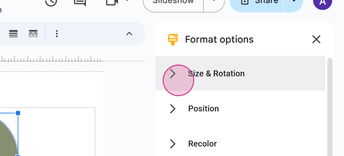Click the video call camera icon
The height and width of the screenshot is (156, 344).
(112, 2)
